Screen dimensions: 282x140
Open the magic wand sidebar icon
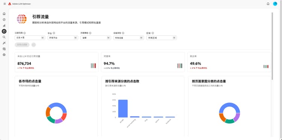(x=4, y=43)
